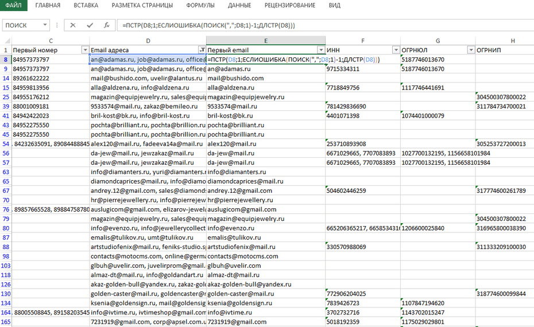Open filter dropdown for Первый email column
The image size is (534, 327).
[x=321, y=50]
